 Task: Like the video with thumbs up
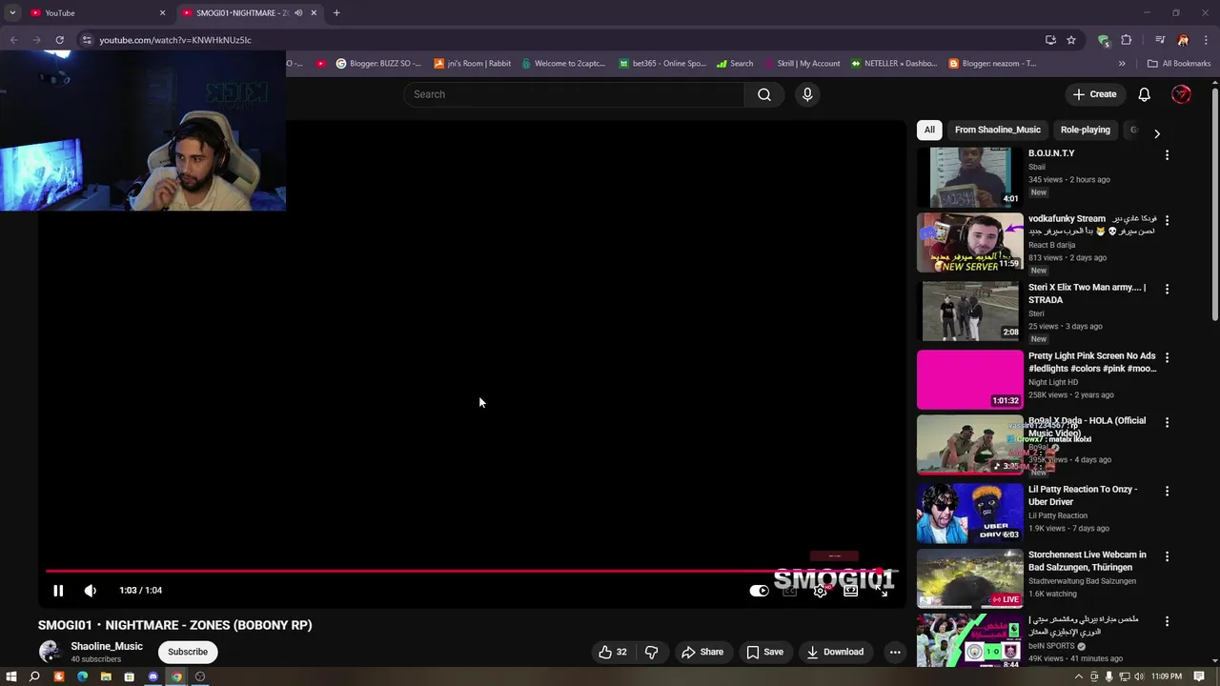(x=612, y=653)
